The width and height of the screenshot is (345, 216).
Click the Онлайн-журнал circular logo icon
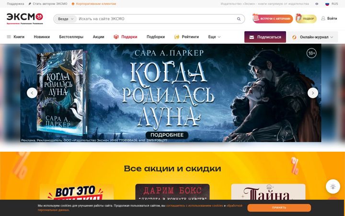294,37
